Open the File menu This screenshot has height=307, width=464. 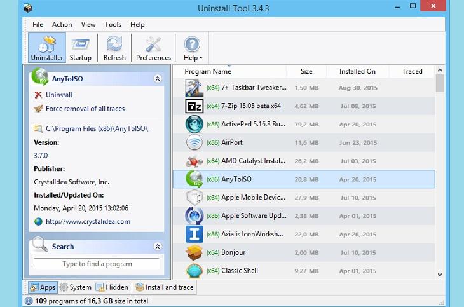pos(38,24)
